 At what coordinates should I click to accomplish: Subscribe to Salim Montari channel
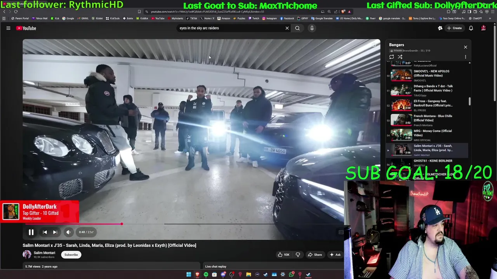point(71,255)
